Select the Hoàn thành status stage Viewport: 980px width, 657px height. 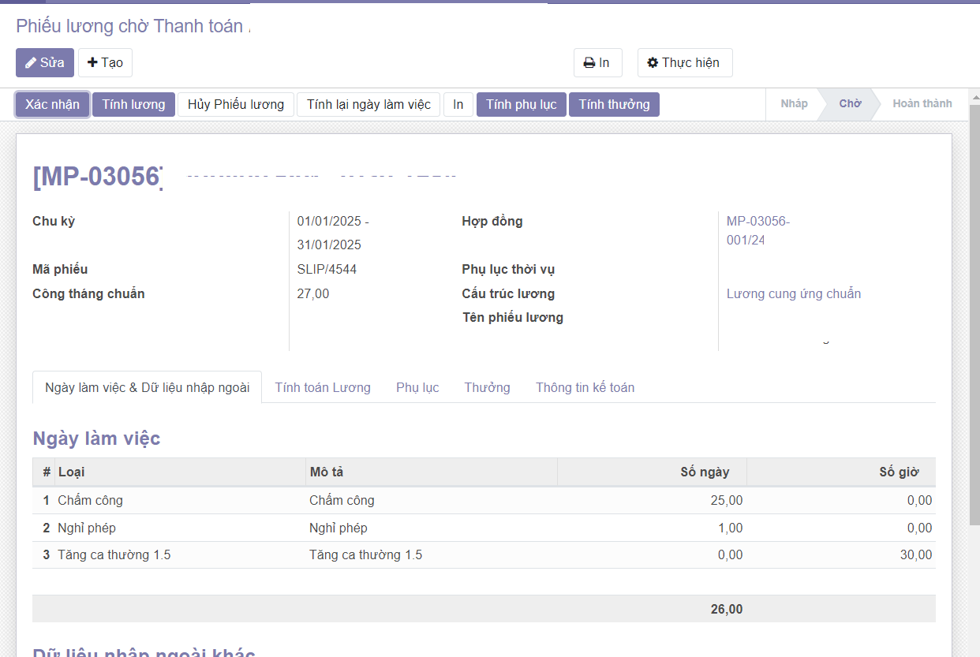[x=922, y=104]
